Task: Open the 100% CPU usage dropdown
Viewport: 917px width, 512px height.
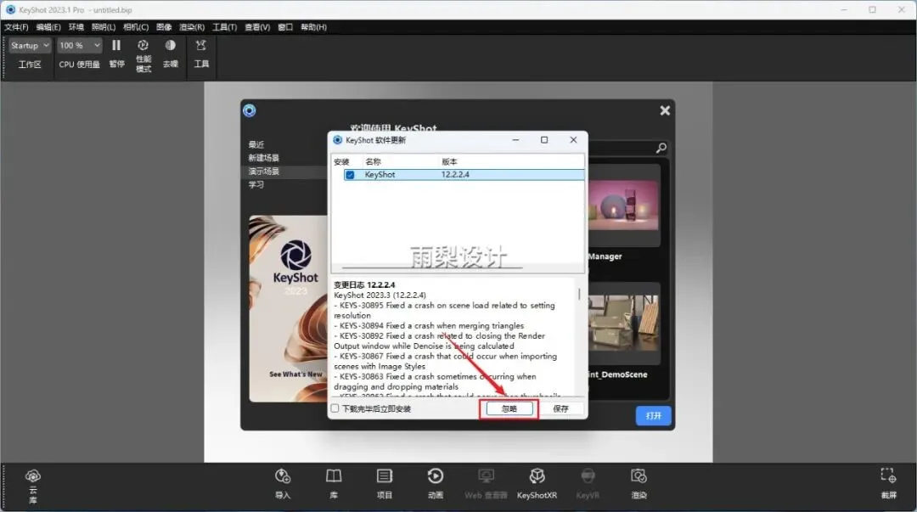Action: (80, 46)
